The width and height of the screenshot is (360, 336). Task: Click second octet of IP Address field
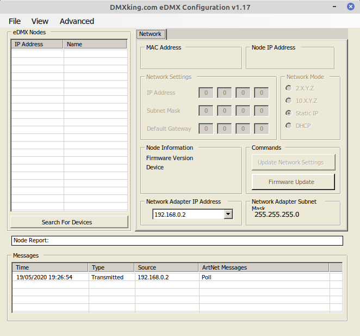point(224,93)
